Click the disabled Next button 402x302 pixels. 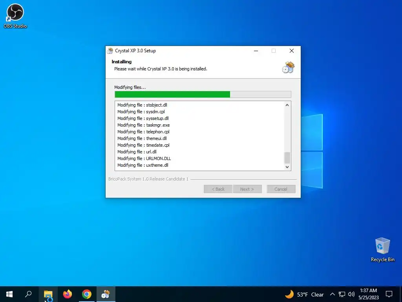click(x=247, y=189)
